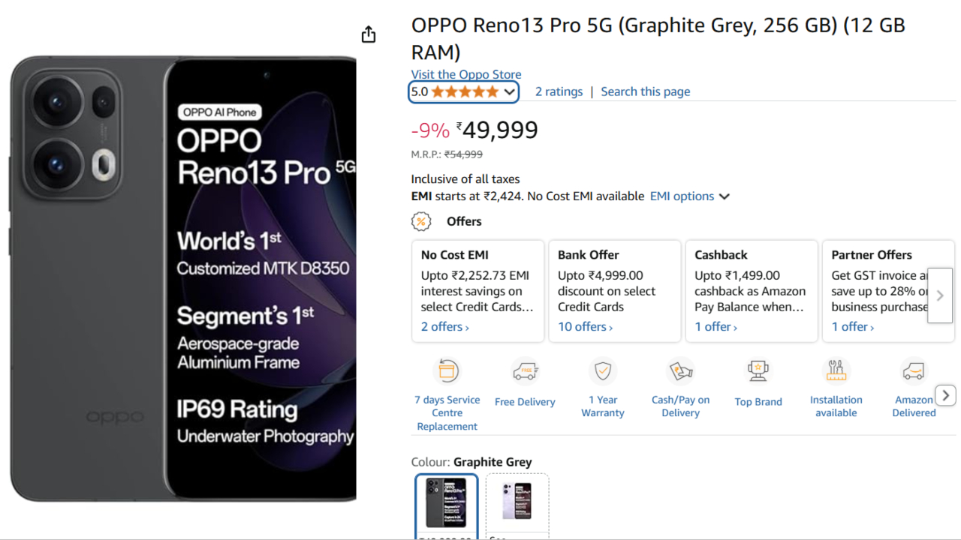Visit the Oppo Store link

coord(465,74)
